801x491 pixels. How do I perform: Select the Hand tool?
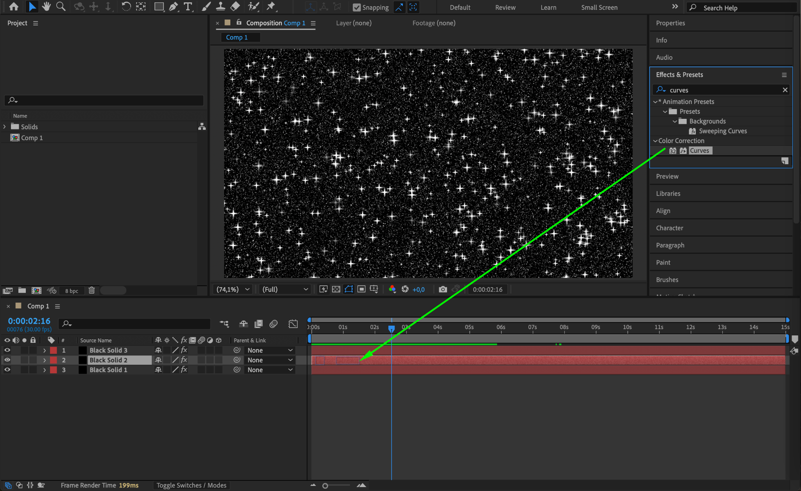(x=46, y=7)
